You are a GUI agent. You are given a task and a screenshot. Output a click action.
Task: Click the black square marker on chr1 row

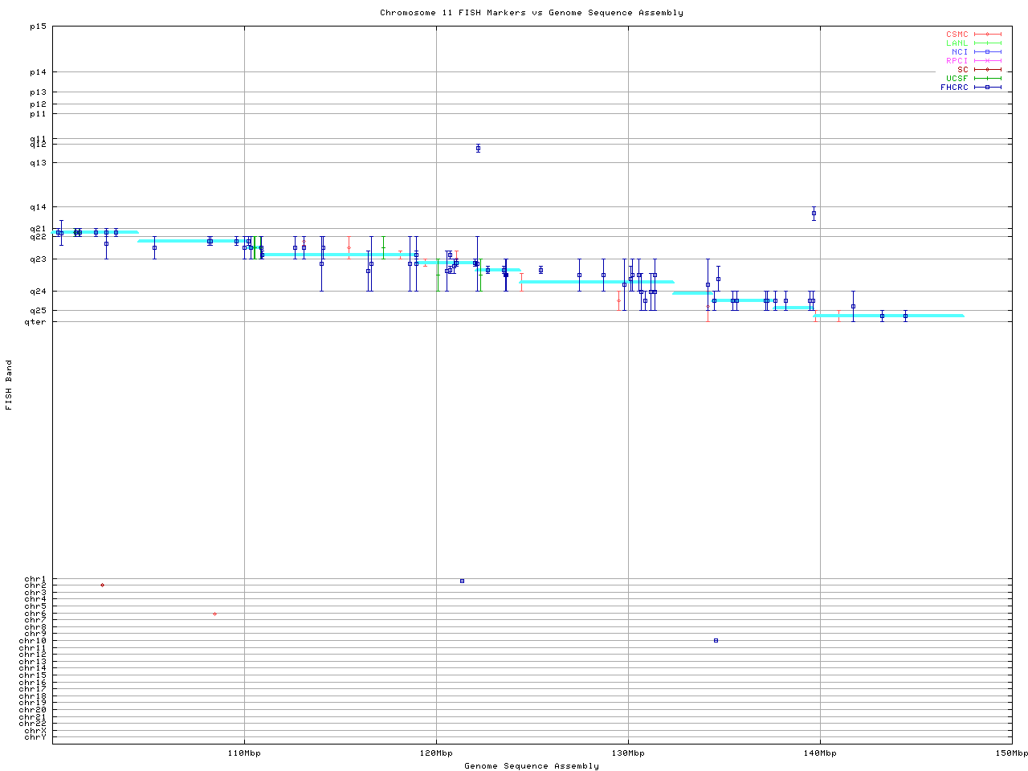462,581
